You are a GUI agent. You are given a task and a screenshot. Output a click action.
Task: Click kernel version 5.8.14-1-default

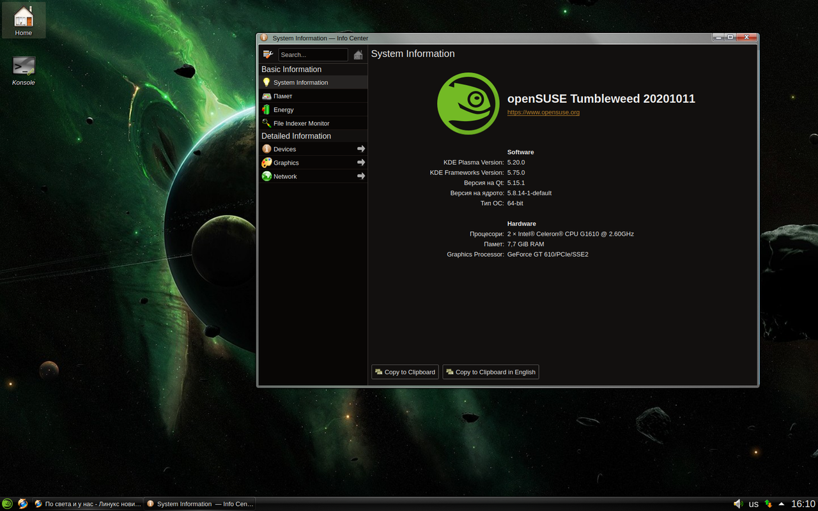tap(529, 193)
